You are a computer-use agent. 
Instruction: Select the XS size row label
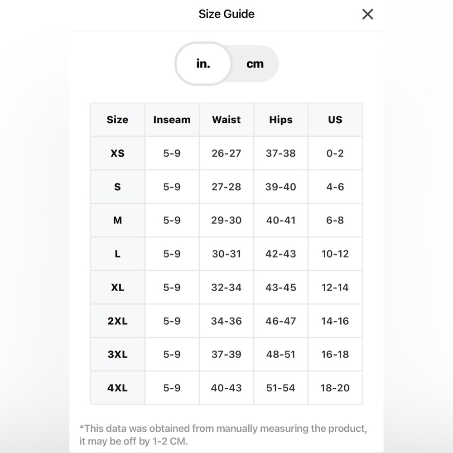[117, 153]
